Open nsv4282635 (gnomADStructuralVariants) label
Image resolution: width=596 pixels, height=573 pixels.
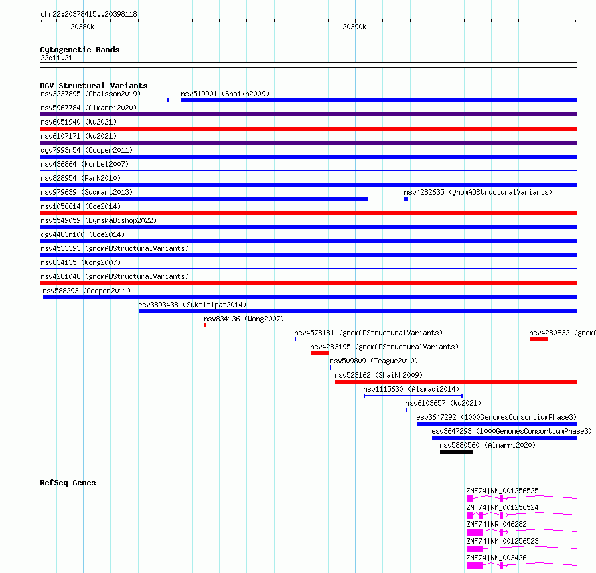[478, 192]
